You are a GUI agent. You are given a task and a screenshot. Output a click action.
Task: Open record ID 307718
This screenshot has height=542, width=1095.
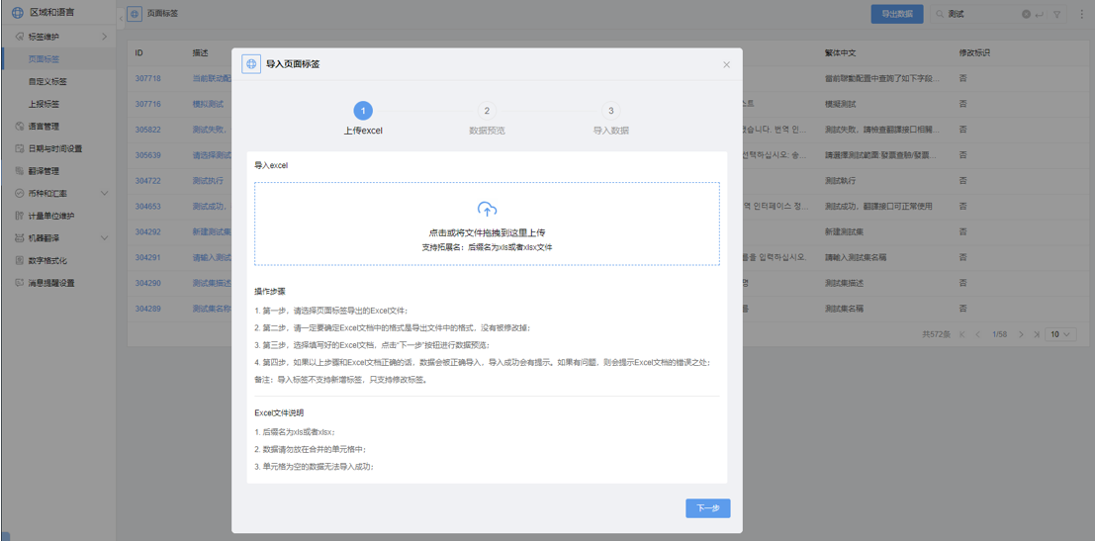(147, 78)
